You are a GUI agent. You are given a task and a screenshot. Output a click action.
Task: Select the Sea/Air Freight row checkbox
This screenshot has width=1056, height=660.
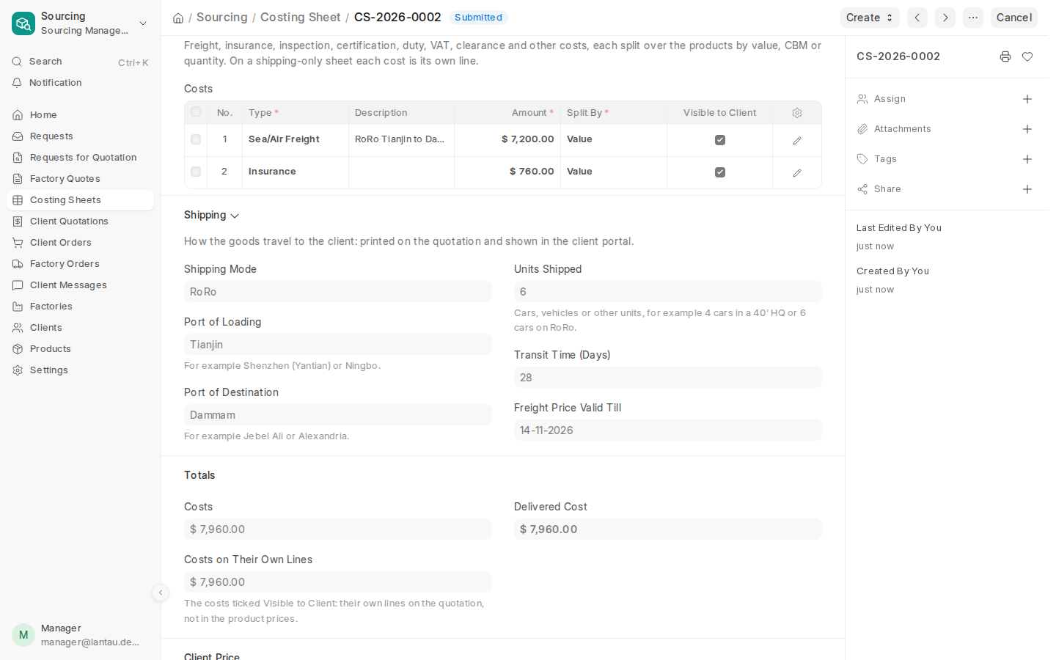tap(196, 139)
